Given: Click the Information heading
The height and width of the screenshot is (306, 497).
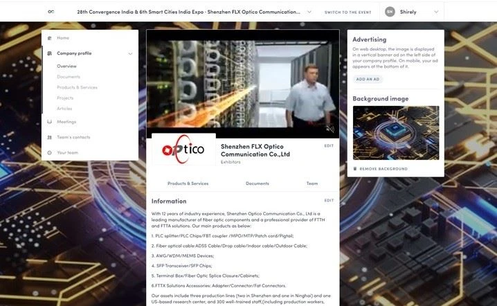Looking at the screenshot, I should pos(169,201).
